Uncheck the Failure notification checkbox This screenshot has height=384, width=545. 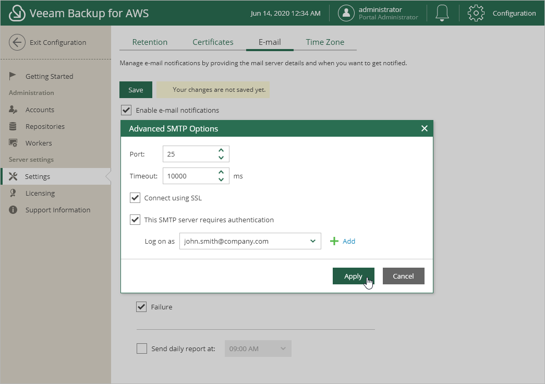tap(141, 307)
